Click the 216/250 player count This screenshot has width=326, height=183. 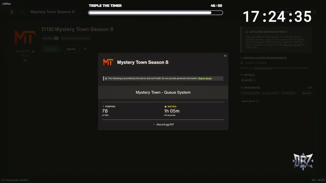click(24, 51)
